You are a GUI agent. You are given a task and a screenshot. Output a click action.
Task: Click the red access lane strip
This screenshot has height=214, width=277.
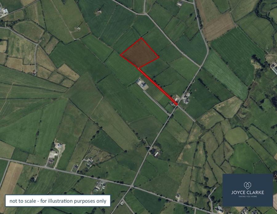coord(158,86)
